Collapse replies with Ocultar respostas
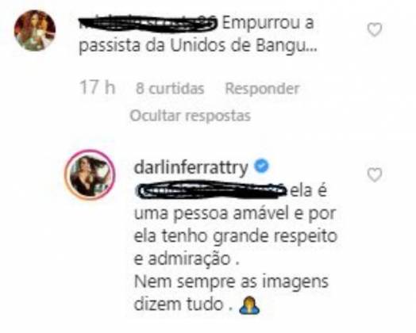The width and height of the screenshot is (416, 333). (x=191, y=116)
